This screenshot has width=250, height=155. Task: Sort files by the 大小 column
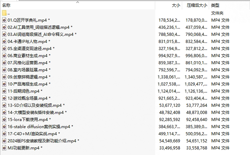176,5
